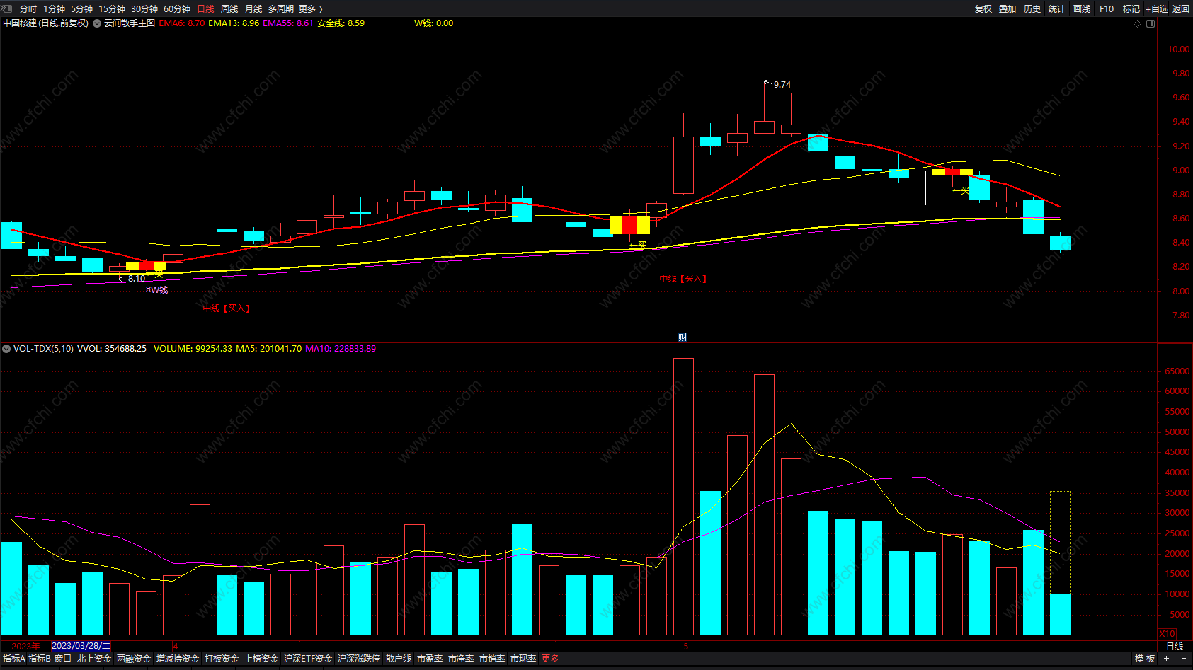
Task: Show the 散户线 indicator
Action: tap(399, 659)
